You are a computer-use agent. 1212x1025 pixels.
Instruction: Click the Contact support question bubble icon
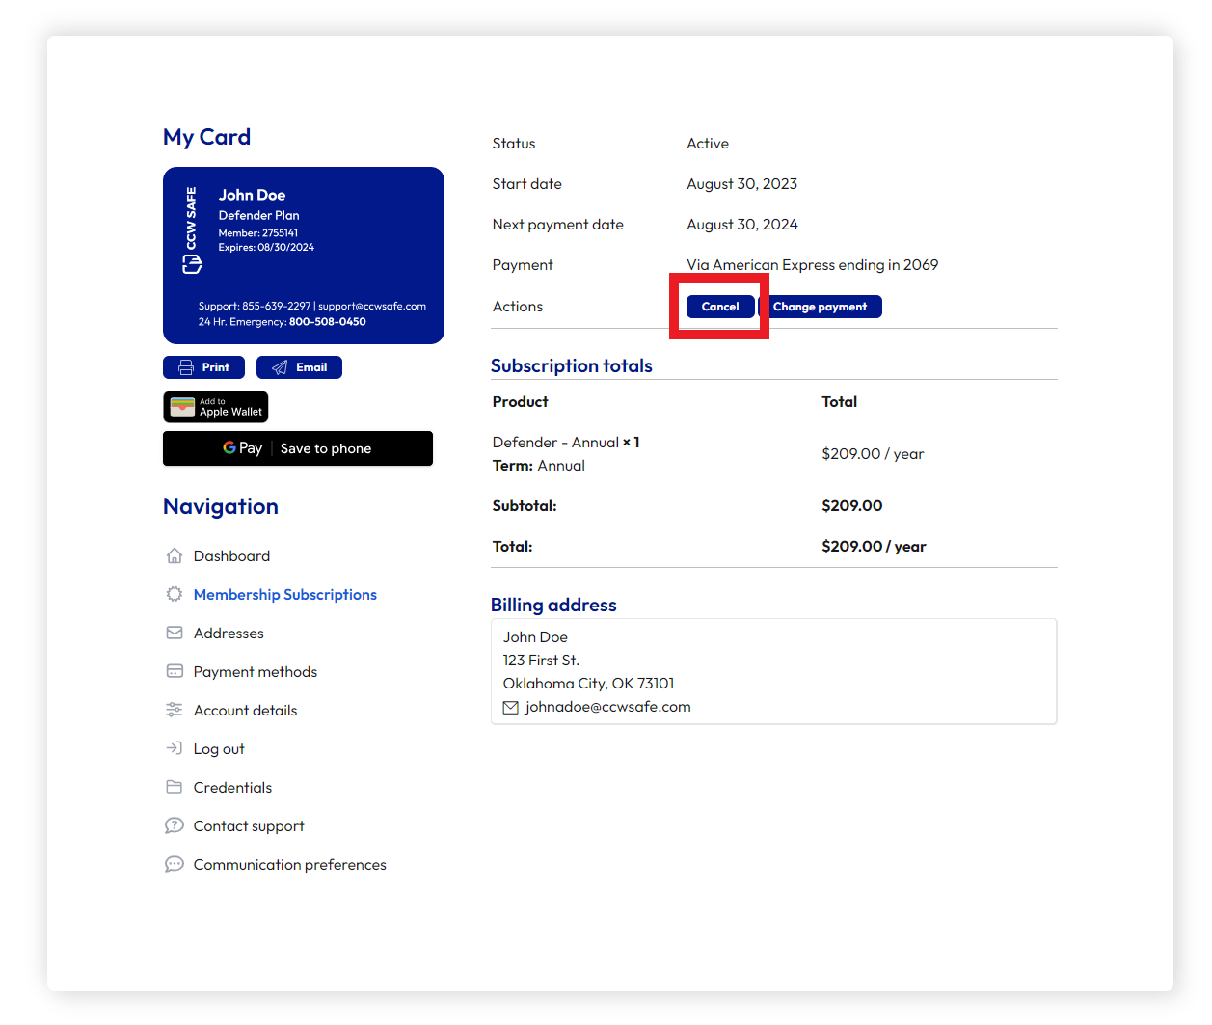[x=175, y=825]
